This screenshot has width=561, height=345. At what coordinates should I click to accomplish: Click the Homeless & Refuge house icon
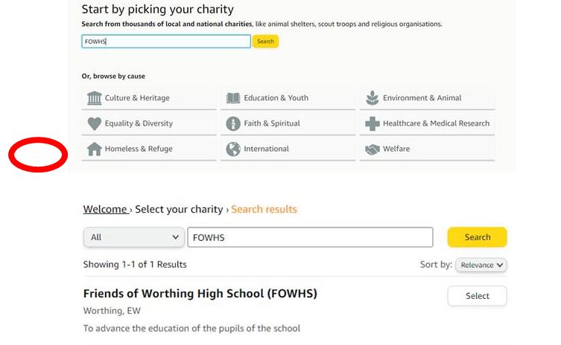95,149
